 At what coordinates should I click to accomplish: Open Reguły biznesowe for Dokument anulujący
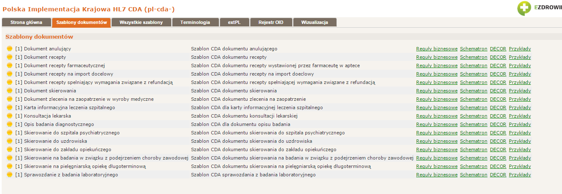point(437,49)
